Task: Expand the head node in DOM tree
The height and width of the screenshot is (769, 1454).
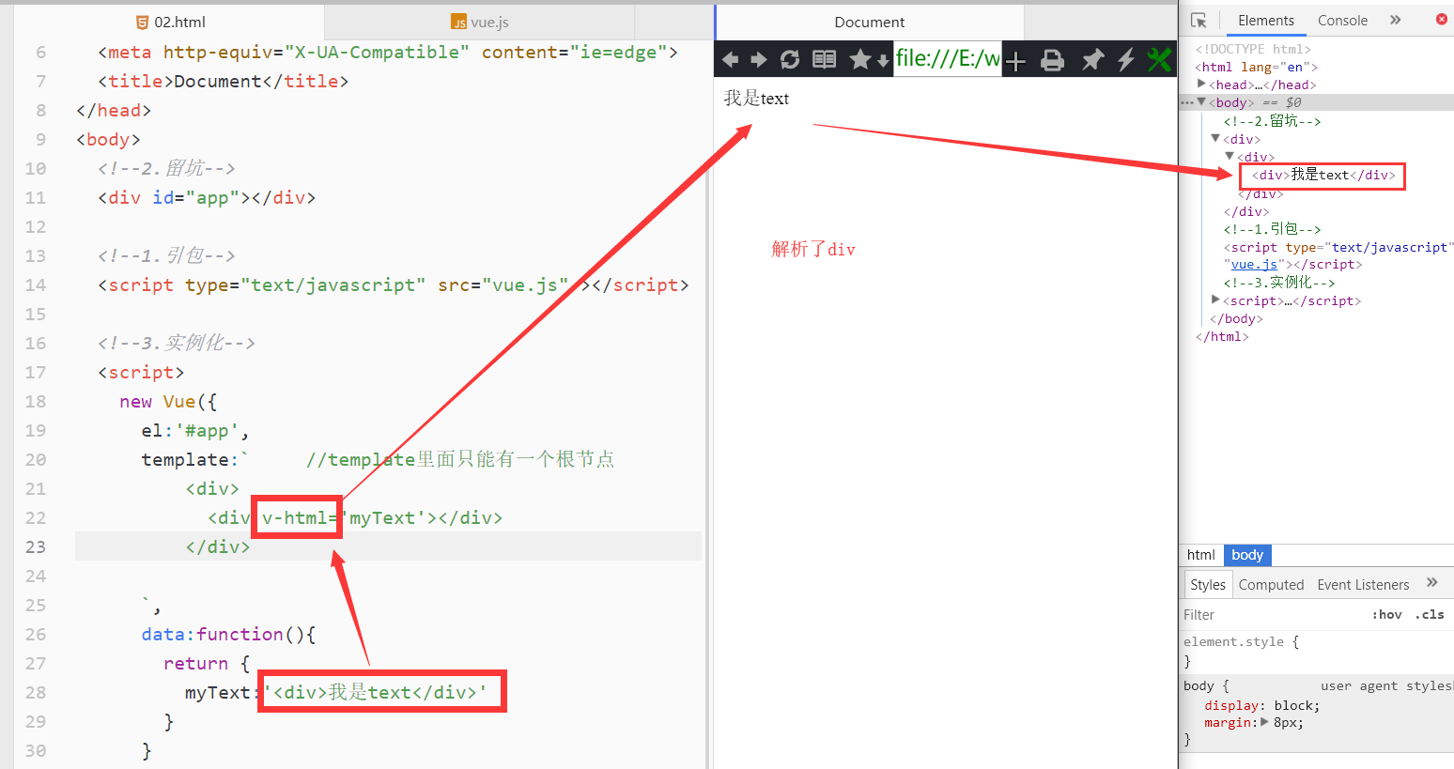Action: tap(1201, 84)
